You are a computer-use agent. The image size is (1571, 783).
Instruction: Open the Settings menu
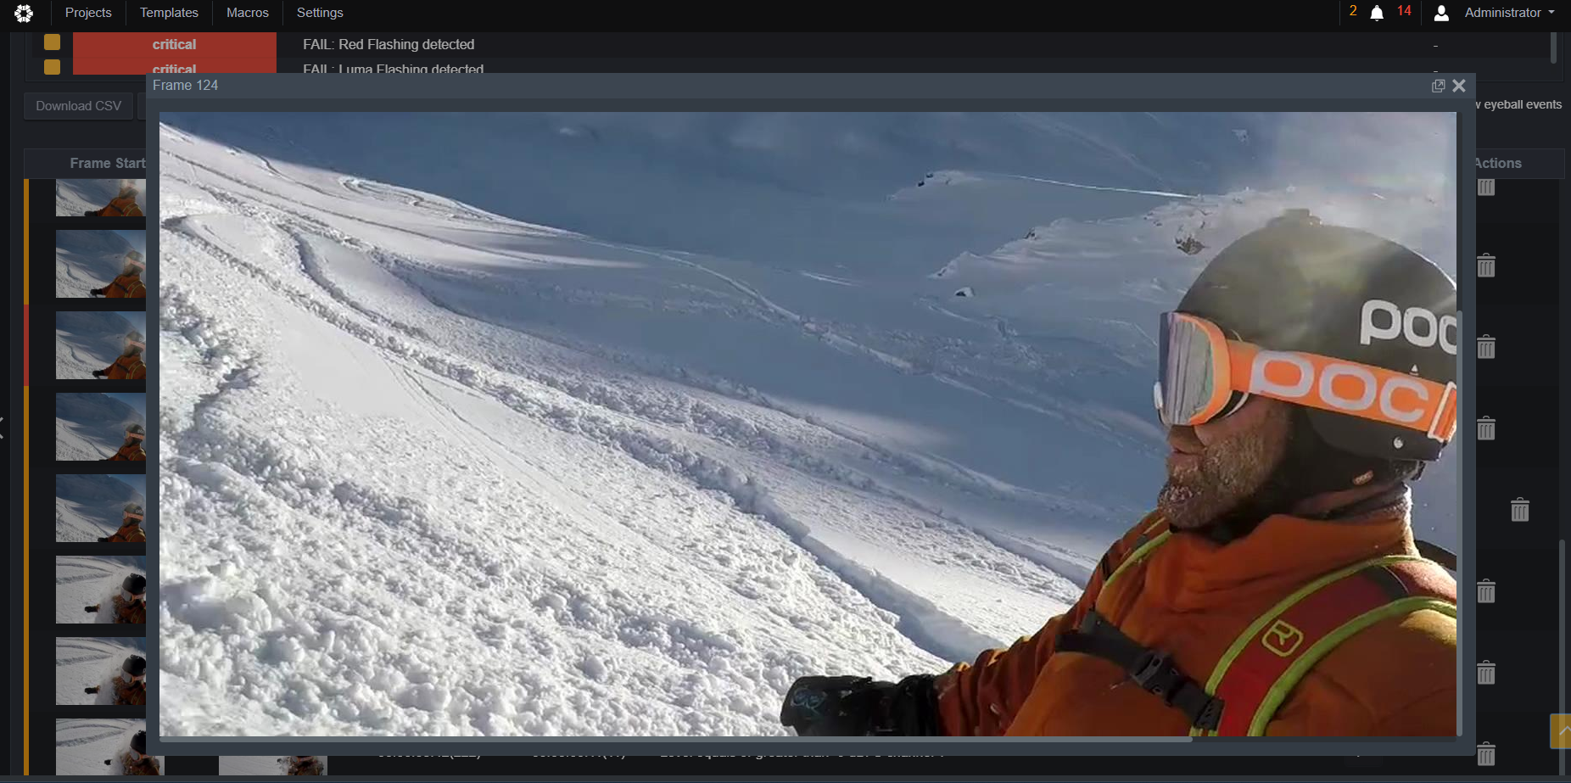tap(320, 13)
